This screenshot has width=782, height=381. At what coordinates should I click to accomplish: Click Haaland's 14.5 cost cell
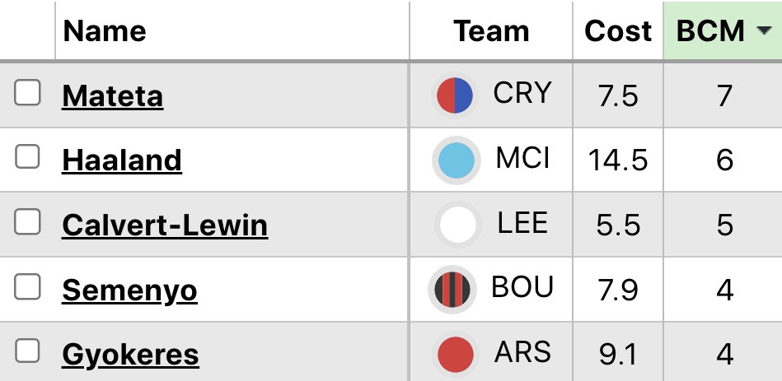point(619,160)
